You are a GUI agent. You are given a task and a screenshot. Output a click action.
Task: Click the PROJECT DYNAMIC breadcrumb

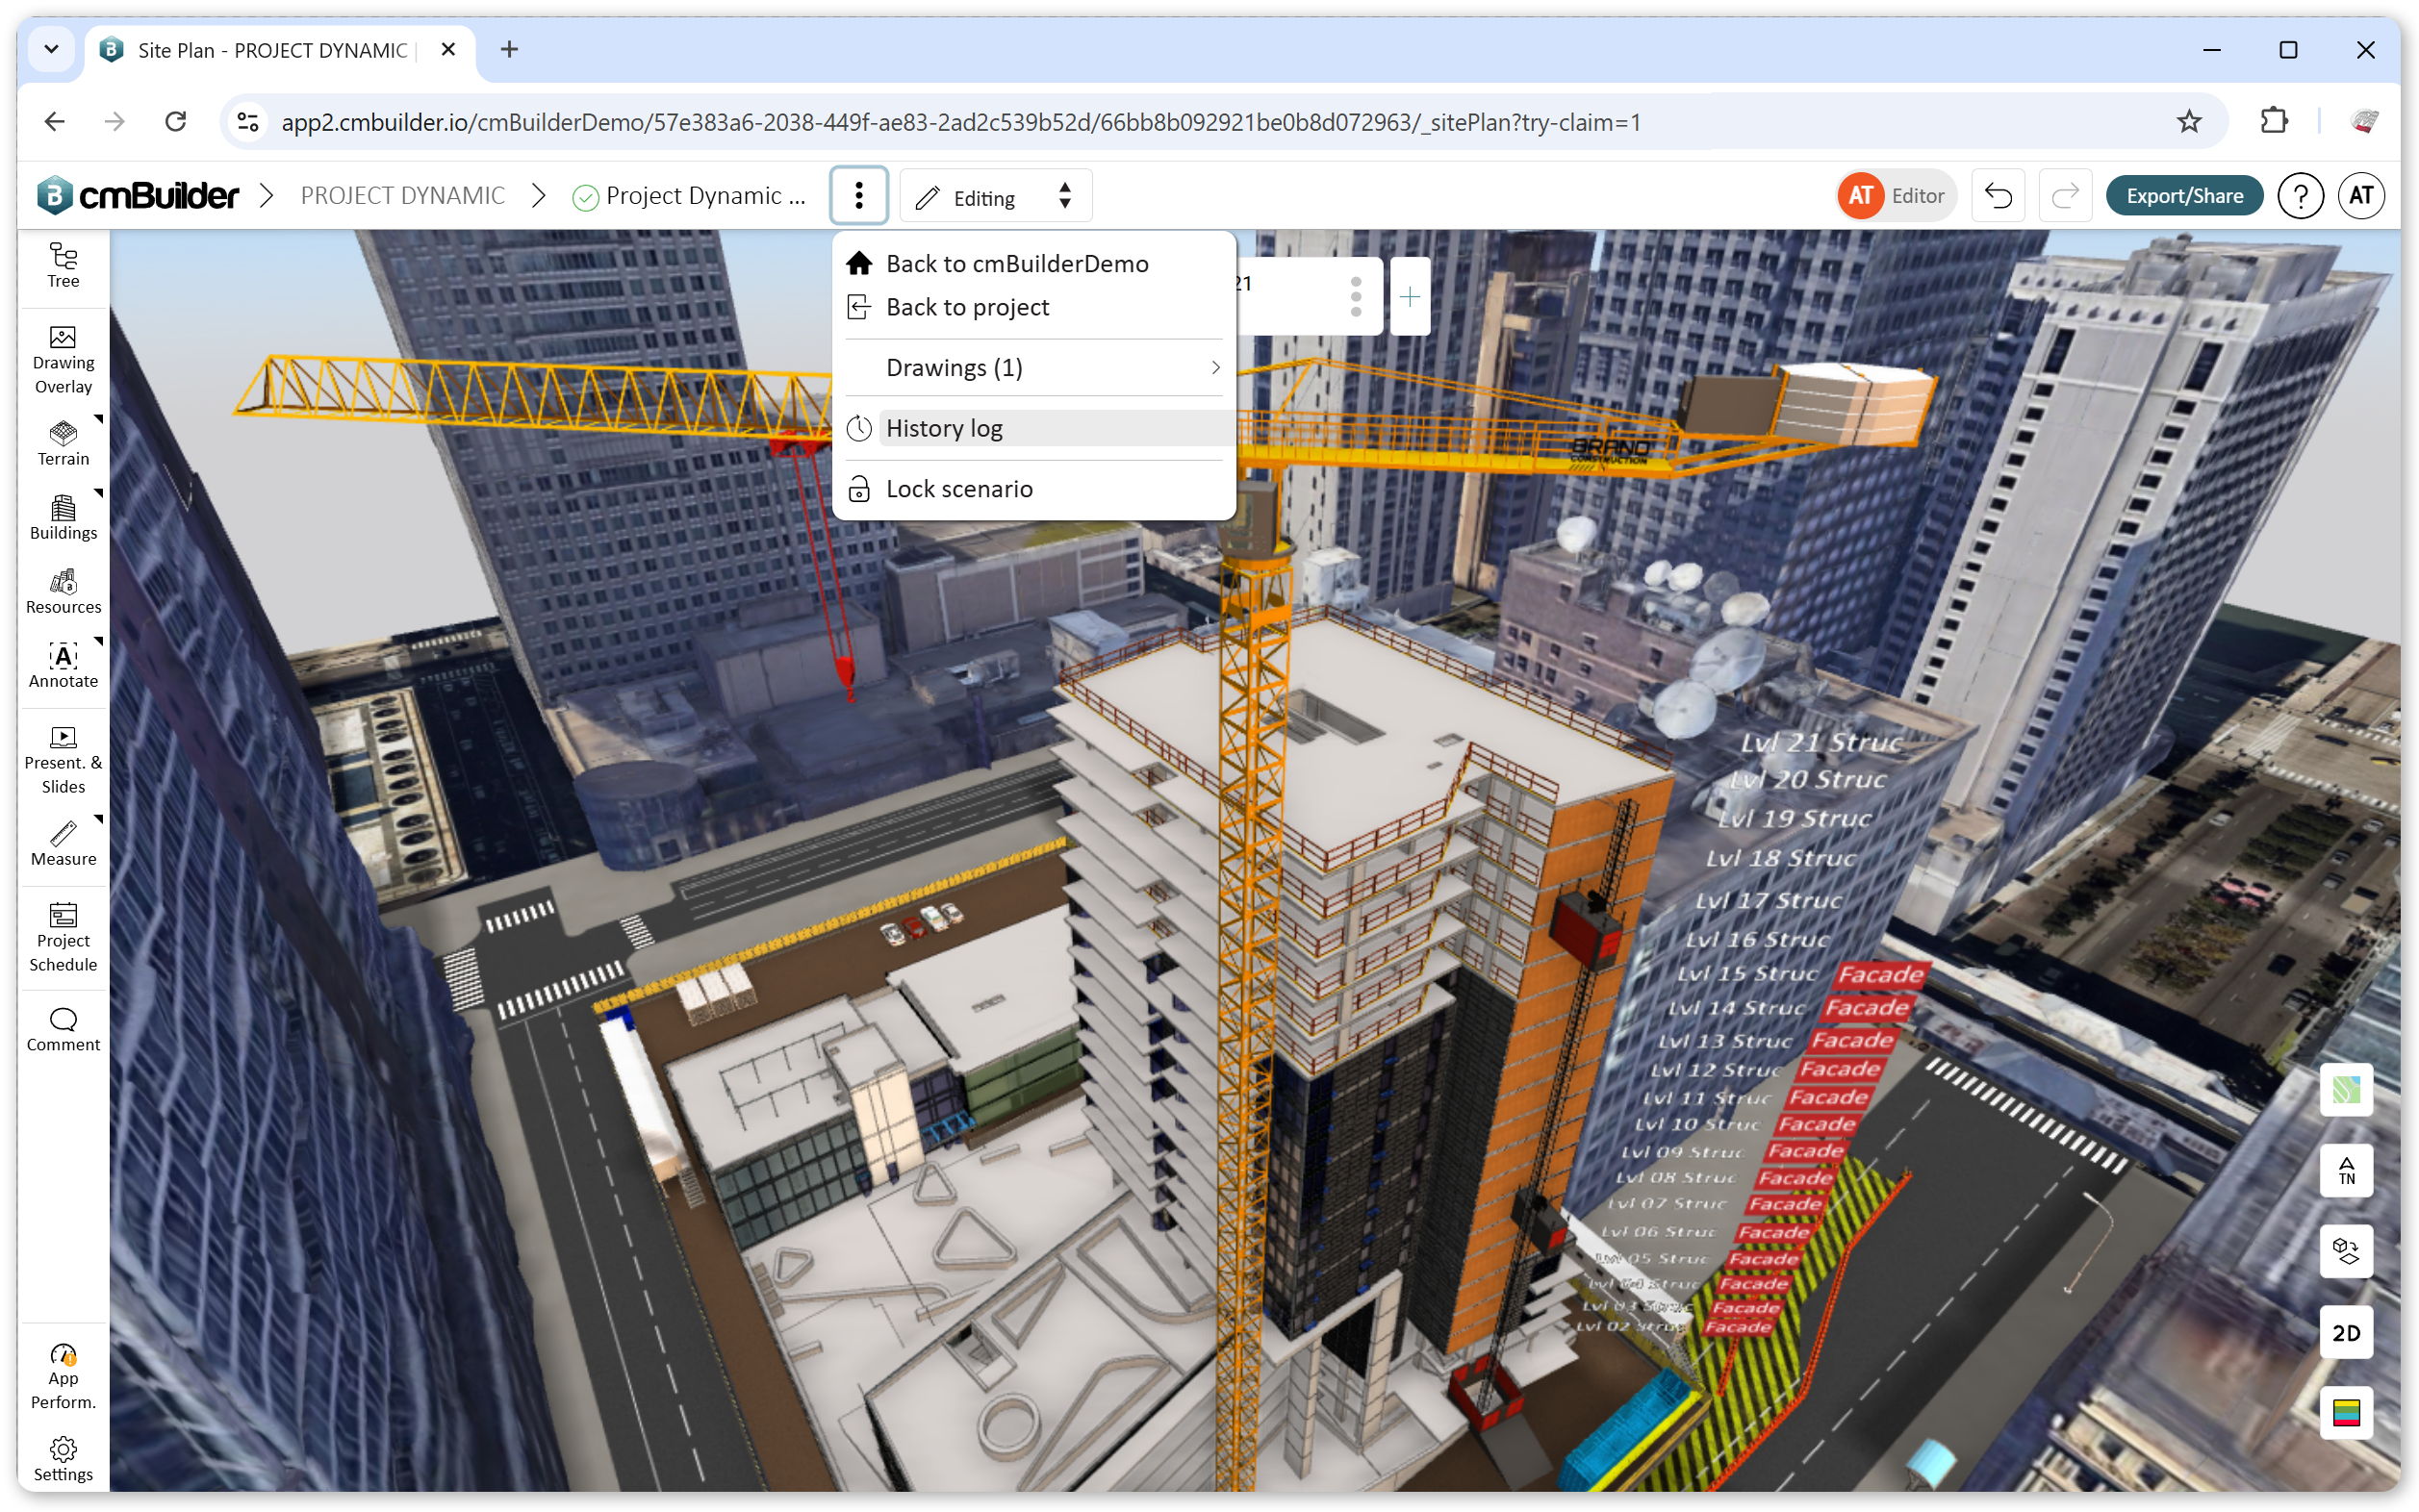click(402, 195)
